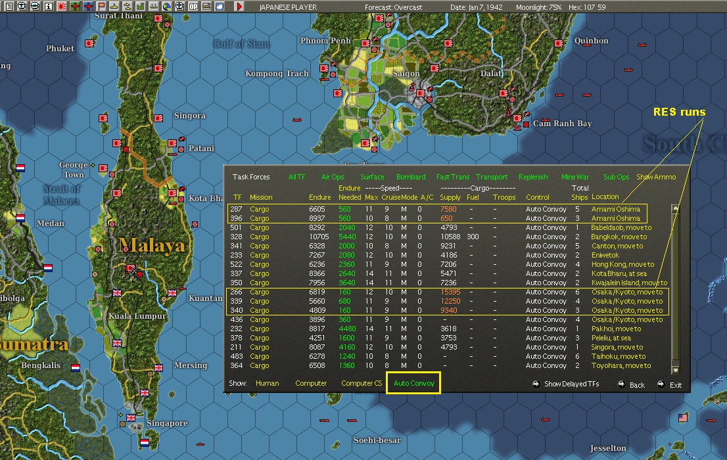The image size is (727, 460).
Task: Click the railroad track toolbar icon
Action: coord(206,7)
